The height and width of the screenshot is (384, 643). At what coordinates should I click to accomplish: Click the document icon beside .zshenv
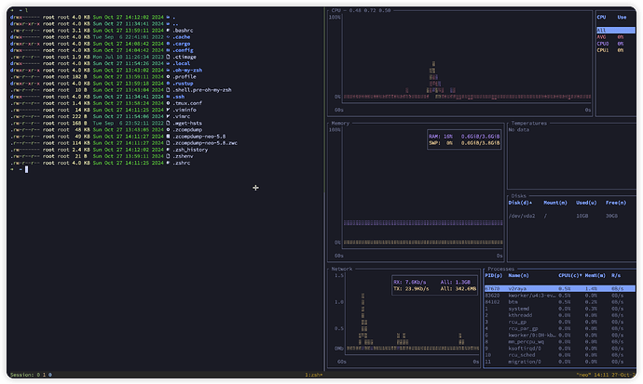[x=168, y=156]
